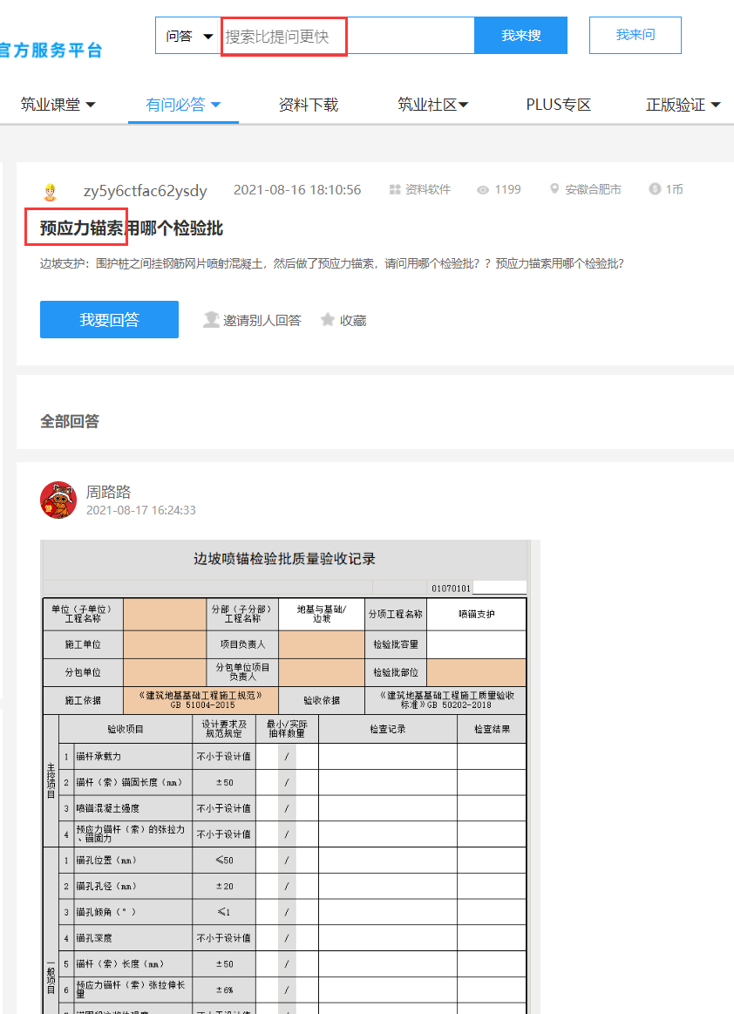The image size is (734, 1014).
Task: Click the search input field 搜索比提问更快
Action: 348,36
